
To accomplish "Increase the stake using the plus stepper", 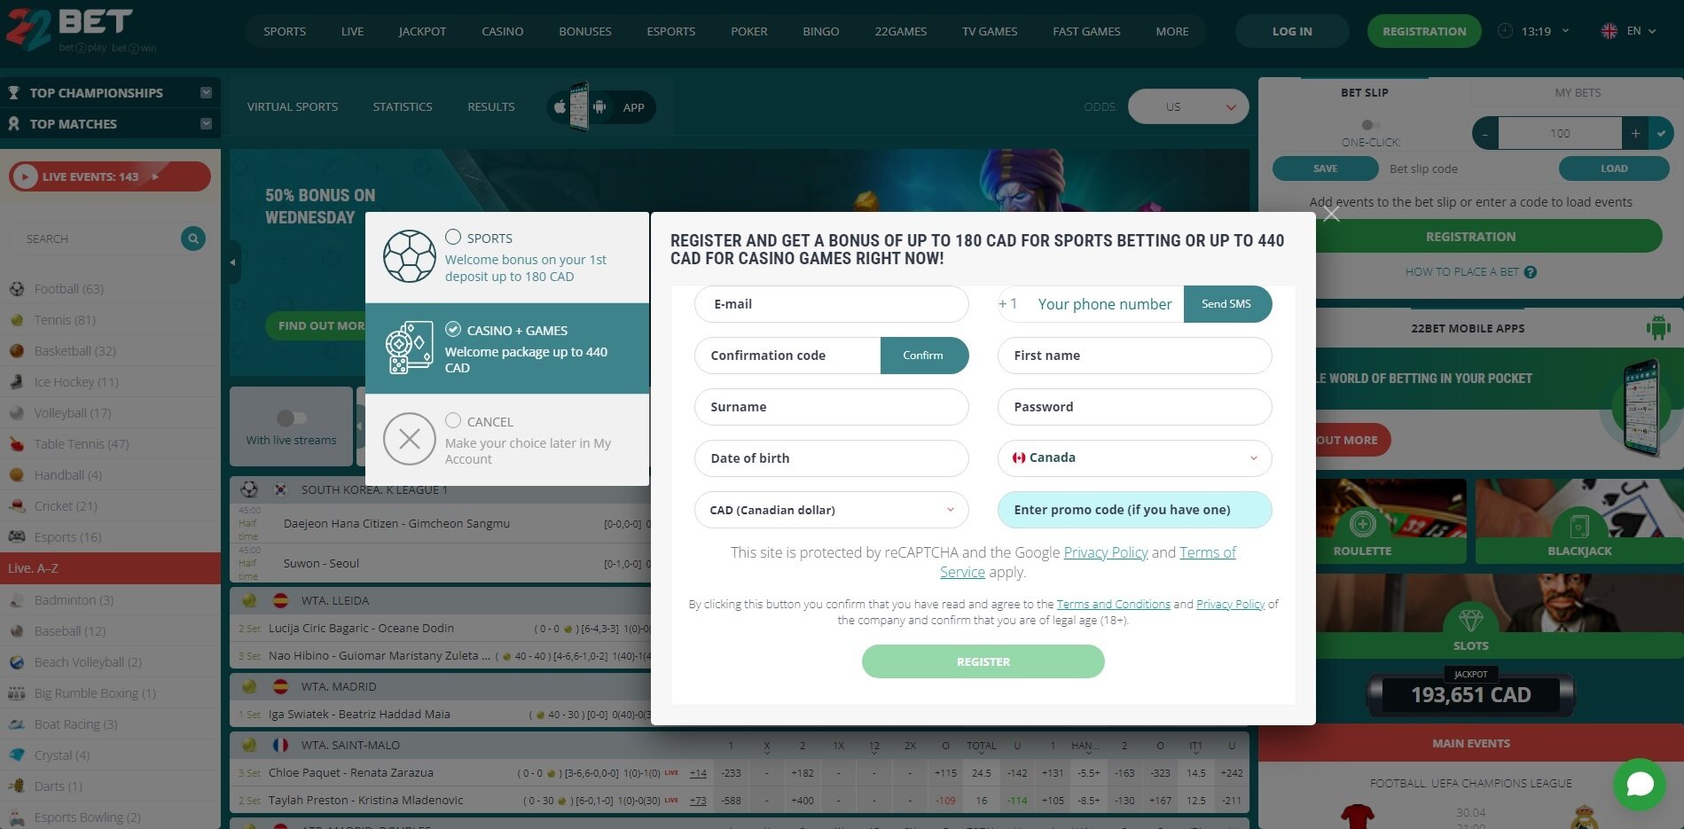I will click(1635, 133).
